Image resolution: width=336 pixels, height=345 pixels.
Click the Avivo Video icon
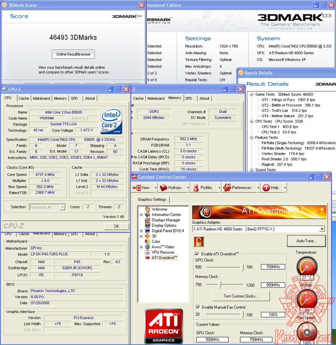147,247
